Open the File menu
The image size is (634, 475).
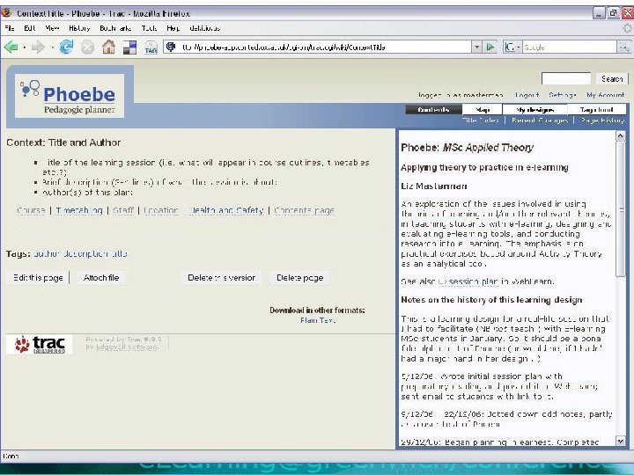point(10,28)
